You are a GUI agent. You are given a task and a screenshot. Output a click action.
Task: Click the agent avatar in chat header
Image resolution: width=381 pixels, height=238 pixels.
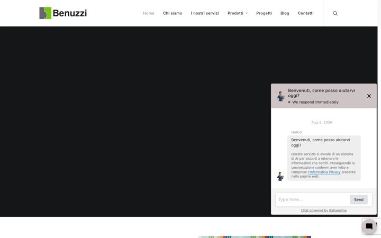pyautogui.click(x=280, y=96)
